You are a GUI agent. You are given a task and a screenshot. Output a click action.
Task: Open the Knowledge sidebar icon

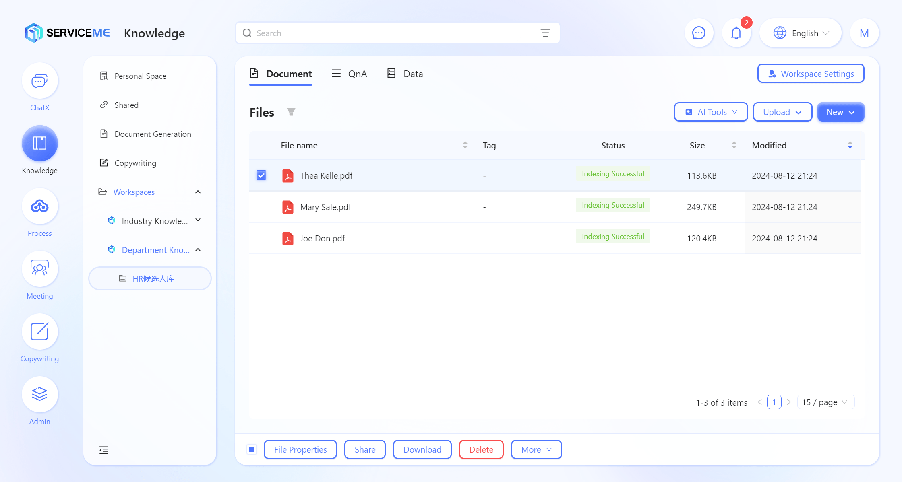point(39,144)
